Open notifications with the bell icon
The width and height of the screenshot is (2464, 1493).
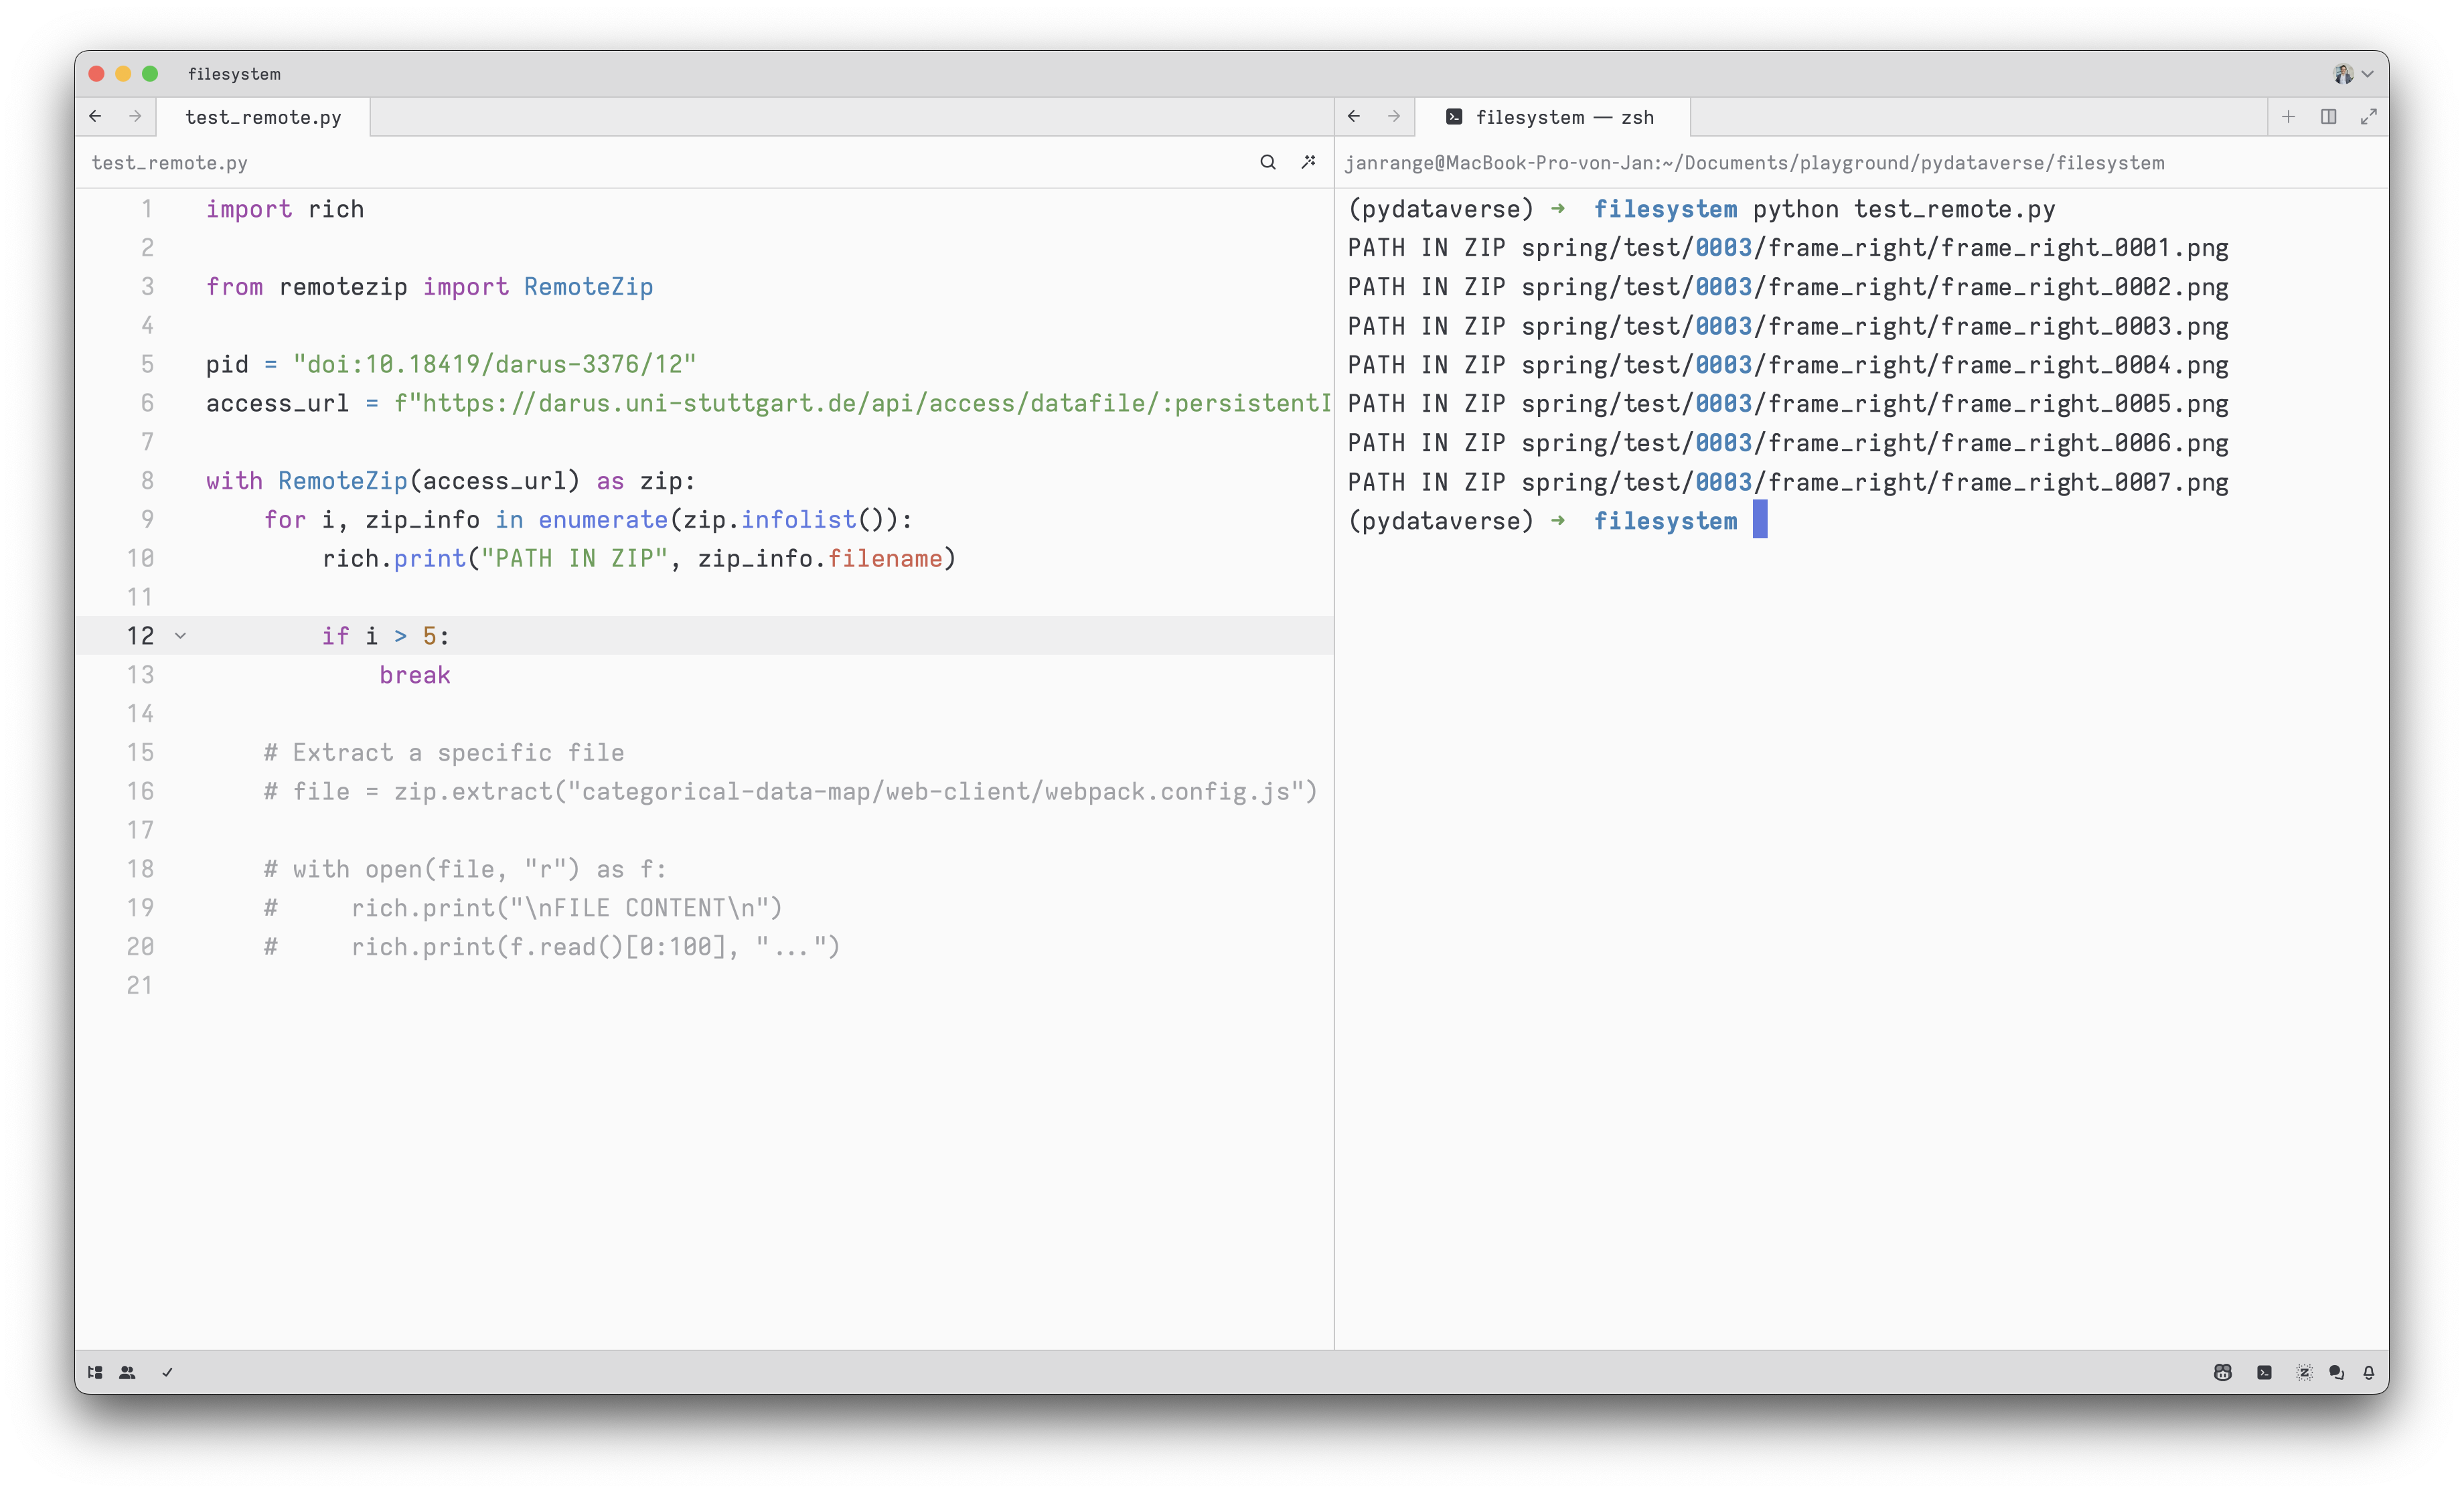coord(2368,1372)
